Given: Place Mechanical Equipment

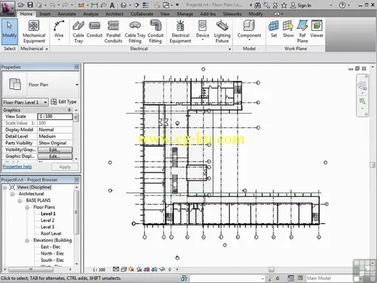Looking at the screenshot, I should point(34,31).
